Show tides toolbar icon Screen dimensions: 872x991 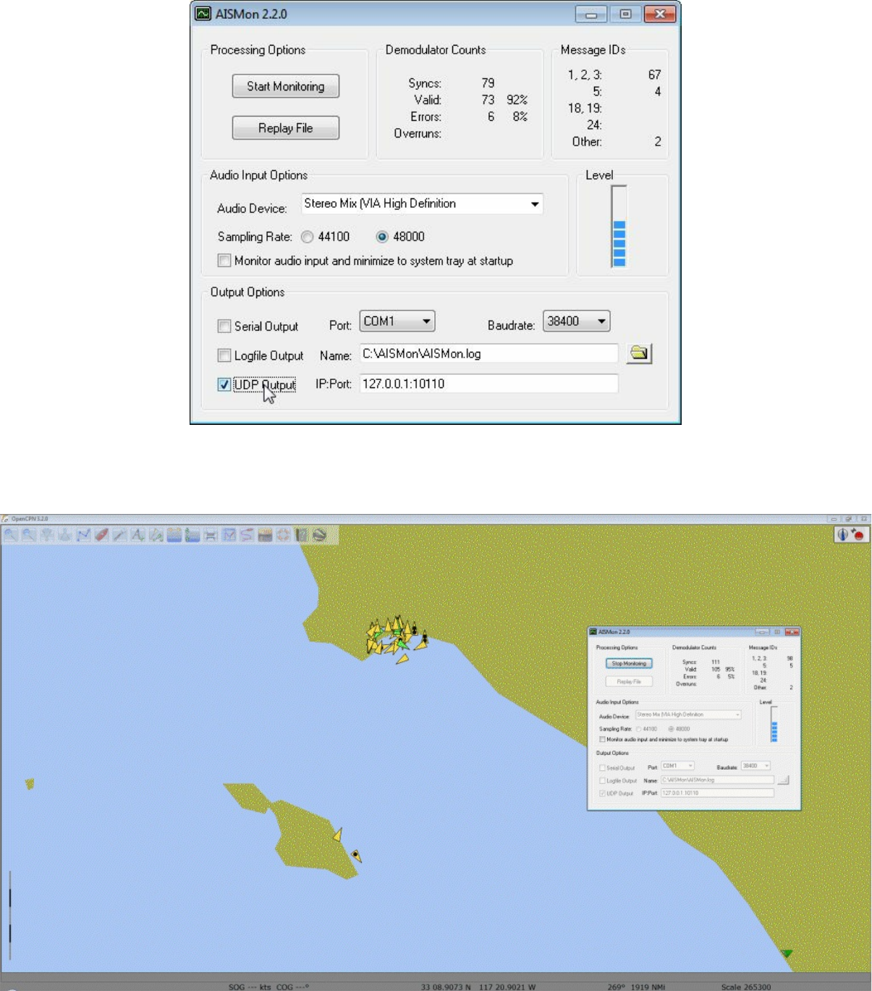click(174, 535)
